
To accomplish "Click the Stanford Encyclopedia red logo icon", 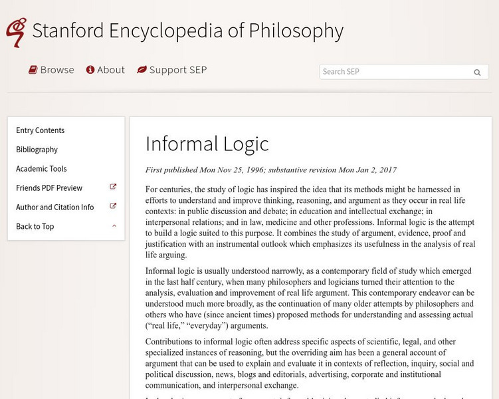I will coord(15,31).
